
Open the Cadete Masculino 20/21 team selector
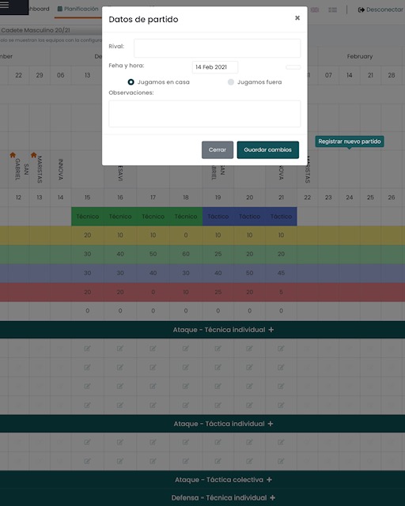coord(51,30)
